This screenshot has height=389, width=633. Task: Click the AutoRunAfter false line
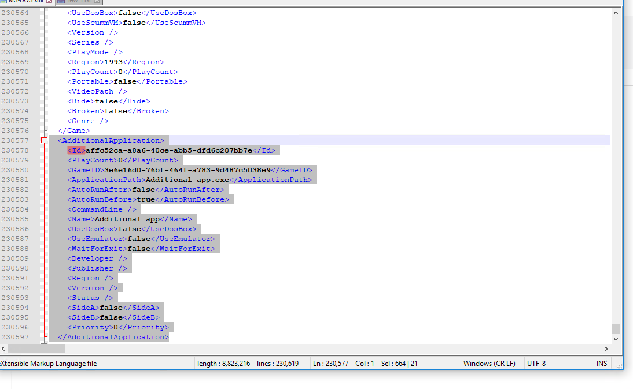tap(146, 190)
